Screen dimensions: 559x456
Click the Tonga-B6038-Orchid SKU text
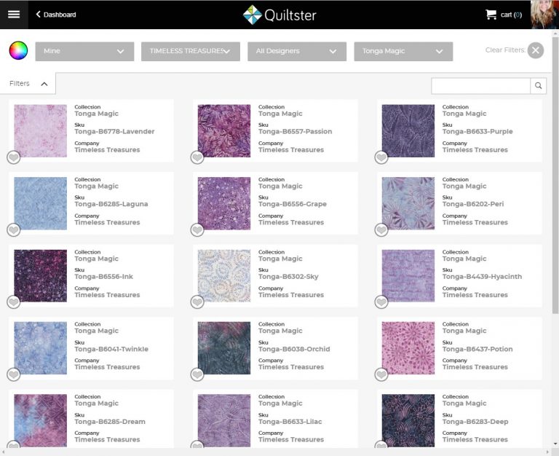294,349
